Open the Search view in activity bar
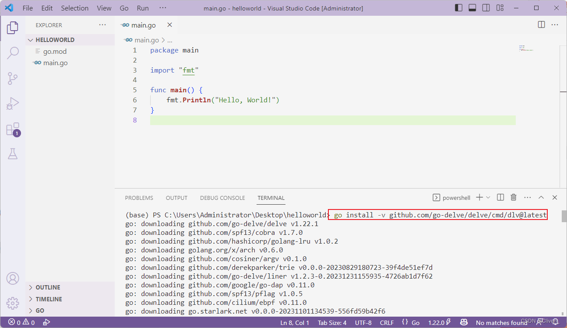 tap(13, 53)
